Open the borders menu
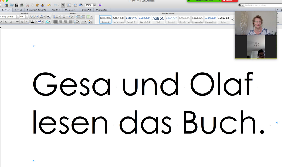The height and width of the screenshot is (167, 282). tap(84, 22)
